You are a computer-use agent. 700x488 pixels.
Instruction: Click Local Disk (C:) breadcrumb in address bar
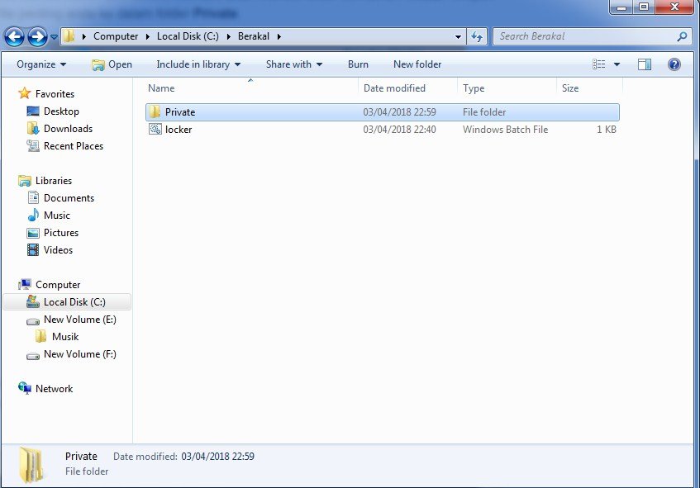(x=188, y=36)
